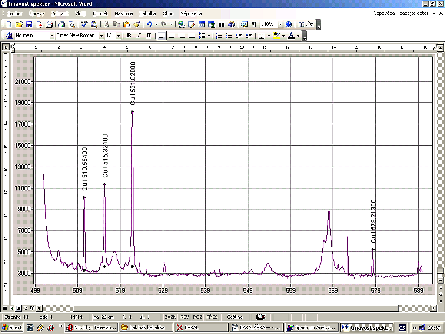The image size is (445, 334).
Task: Justify the paragraph text
Action: click(x=192, y=36)
